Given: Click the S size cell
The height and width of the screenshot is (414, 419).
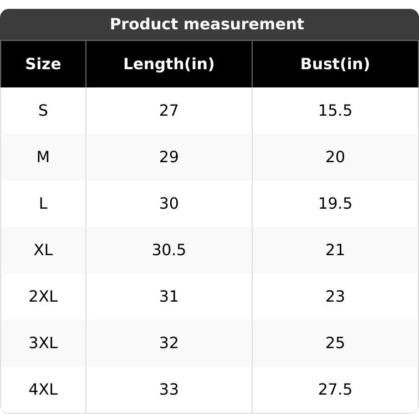Looking at the screenshot, I should point(43,111).
